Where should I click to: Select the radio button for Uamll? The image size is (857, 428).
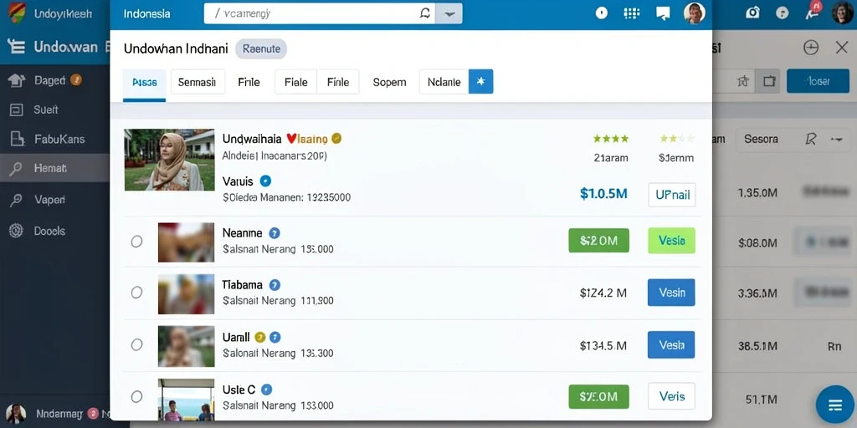pyautogui.click(x=136, y=344)
